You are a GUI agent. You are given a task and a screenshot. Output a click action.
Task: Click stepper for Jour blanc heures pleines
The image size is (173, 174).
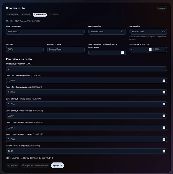point(164,104)
